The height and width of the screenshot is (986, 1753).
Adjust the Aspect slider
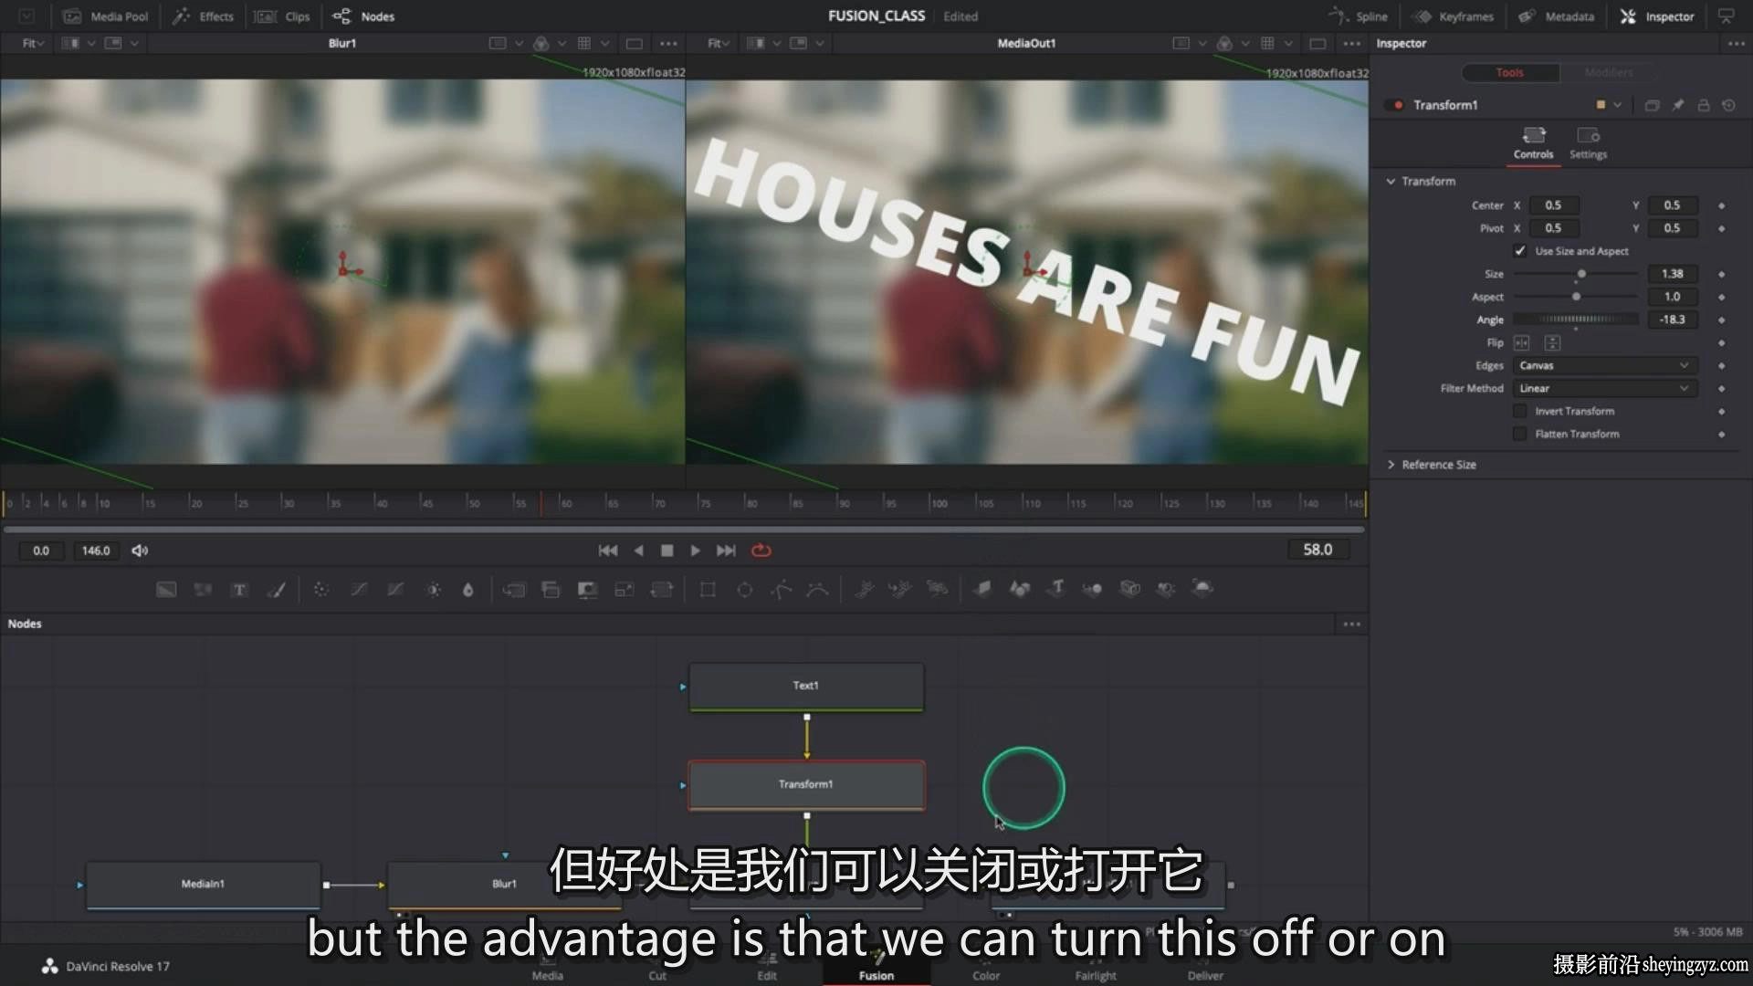(1576, 297)
